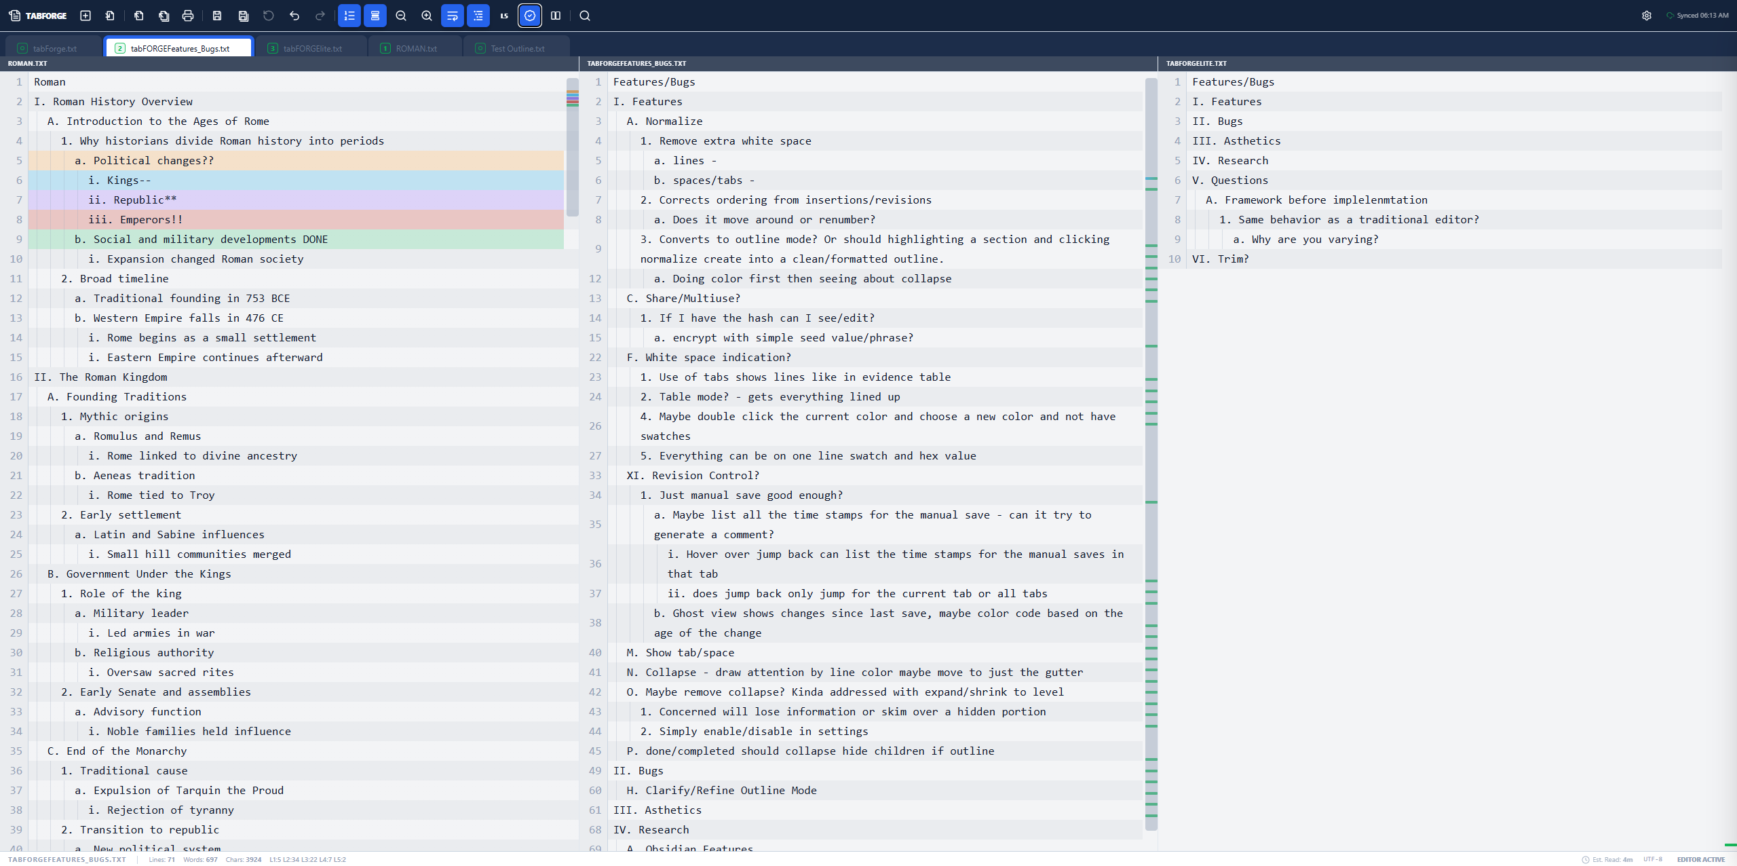Undo the last edit
The height and width of the screenshot is (866, 1737).
pos(294,16)
